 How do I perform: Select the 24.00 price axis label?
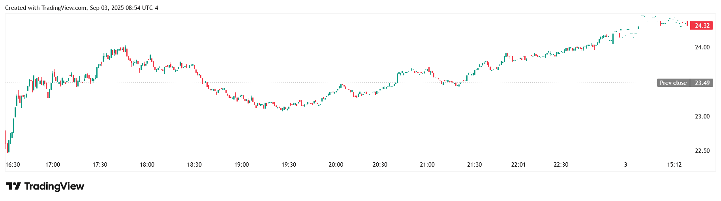click(702, 47)
